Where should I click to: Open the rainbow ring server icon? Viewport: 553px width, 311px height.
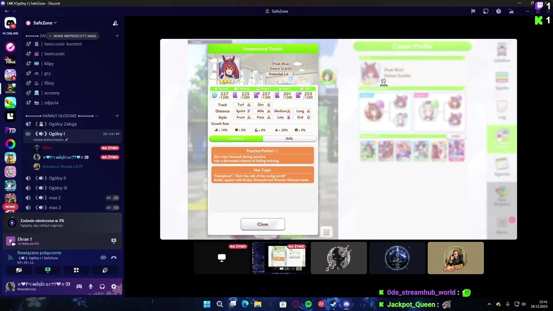point(10,144)
